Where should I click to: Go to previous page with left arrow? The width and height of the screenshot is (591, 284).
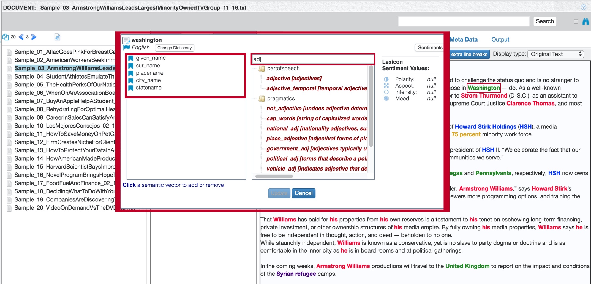tap(21, 37)
